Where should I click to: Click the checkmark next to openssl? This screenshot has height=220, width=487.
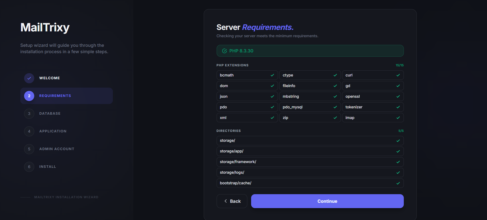pyautogui.click(x=398, y=96)
